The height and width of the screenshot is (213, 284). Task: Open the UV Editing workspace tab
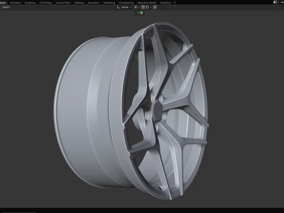point(46,3)
